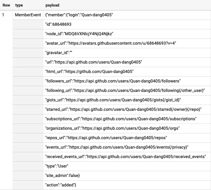Viewport: 211px width, 190px height.
Task: Click the node_id payload cell
Action: [x=79, y=34]
